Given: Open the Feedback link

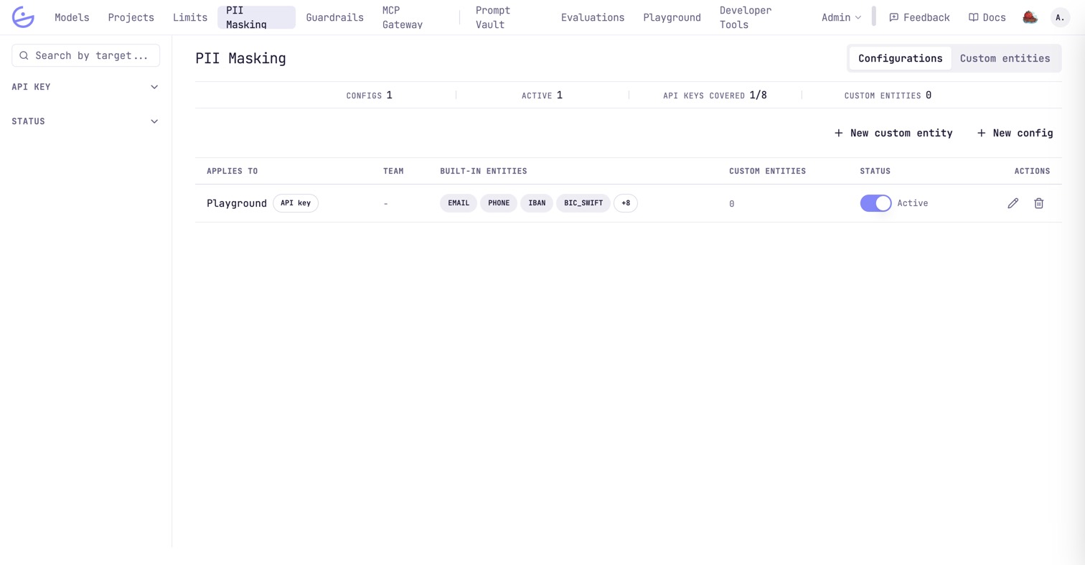Looking at the screenshot, I should pyautogui.click(x=919, y=17).
